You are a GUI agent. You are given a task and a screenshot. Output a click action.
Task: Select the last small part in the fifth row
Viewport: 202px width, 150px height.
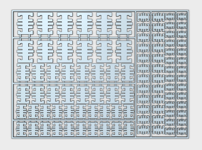[129, 111]
